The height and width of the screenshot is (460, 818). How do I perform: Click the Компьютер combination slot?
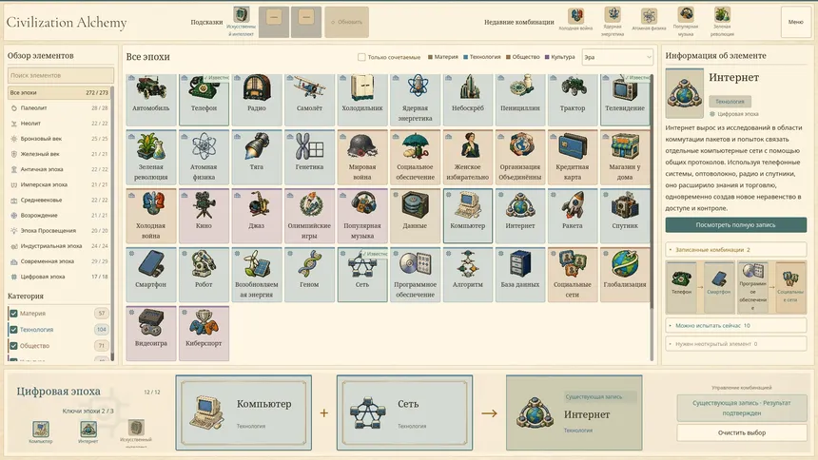[243, 412]
